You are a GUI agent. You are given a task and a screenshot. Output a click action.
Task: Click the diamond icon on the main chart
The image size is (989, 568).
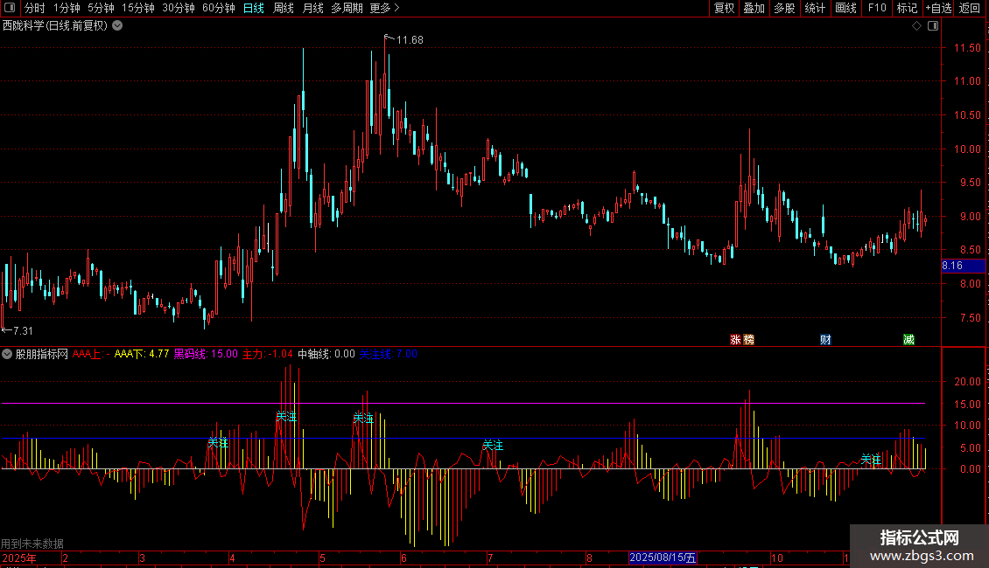pos(917,26)
